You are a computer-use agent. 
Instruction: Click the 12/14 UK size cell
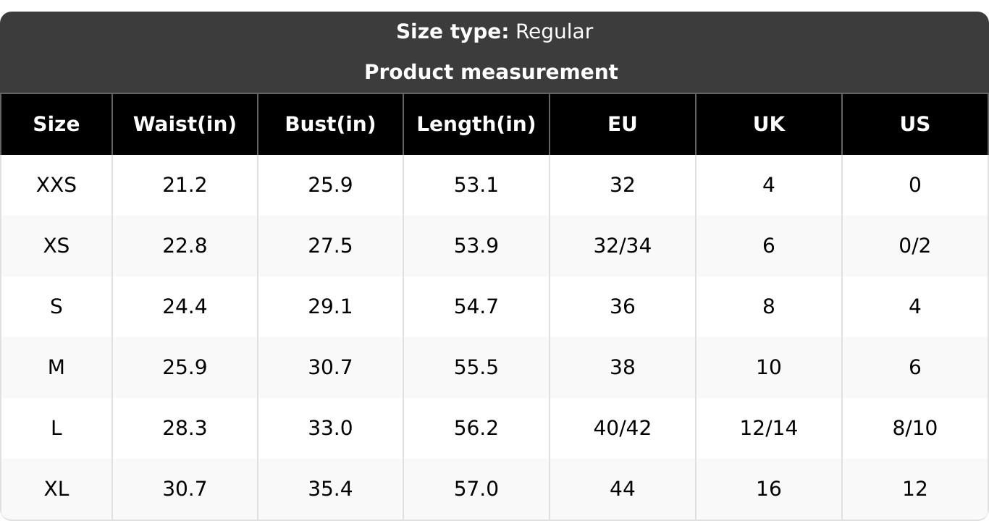pyautogui.click(x=769, y=428)
